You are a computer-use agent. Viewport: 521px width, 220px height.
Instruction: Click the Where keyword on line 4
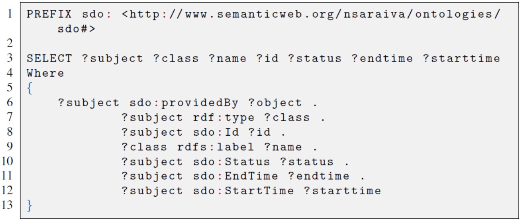pos(45,73)
